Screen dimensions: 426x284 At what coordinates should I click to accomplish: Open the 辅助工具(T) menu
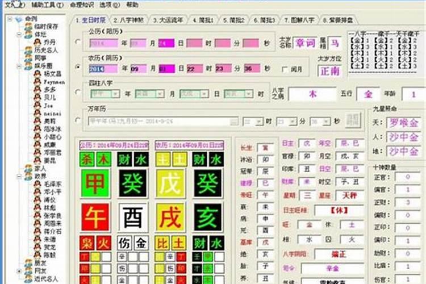(48, 5)
